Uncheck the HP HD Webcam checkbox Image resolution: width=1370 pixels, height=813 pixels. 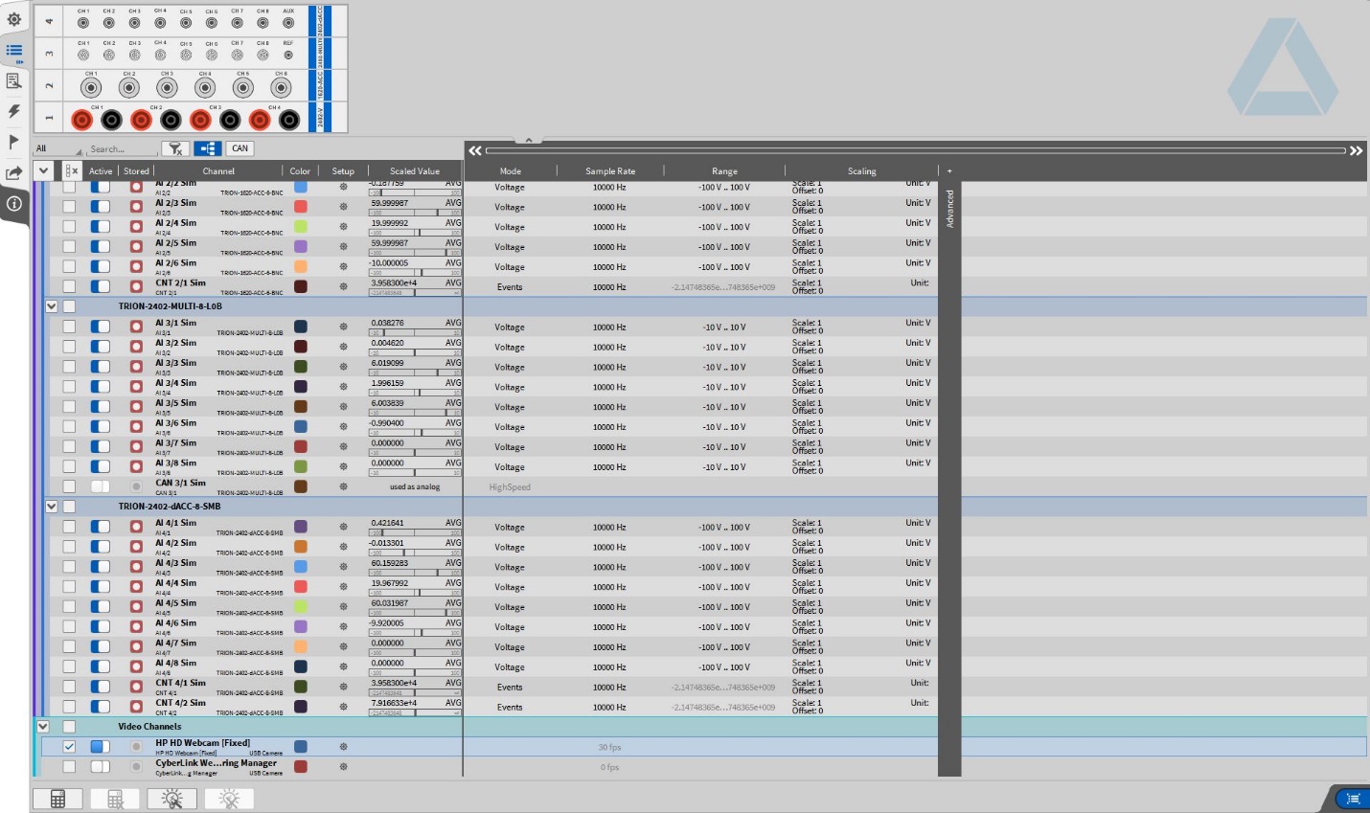click(x=69, y=747)
